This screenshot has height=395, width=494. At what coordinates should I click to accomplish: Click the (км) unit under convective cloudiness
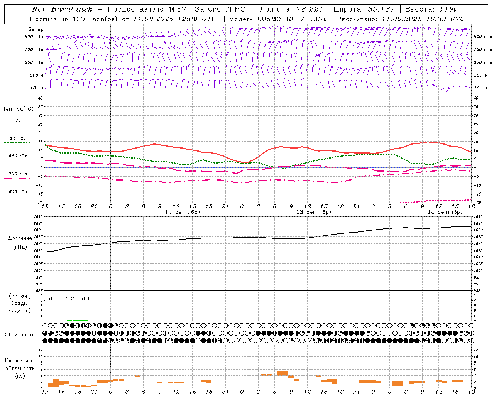pos(20,376)
